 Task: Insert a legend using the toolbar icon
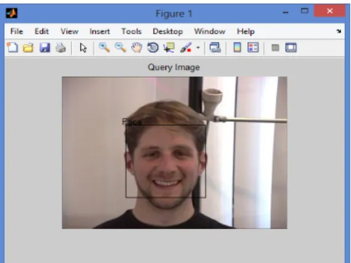click(253, 47)
